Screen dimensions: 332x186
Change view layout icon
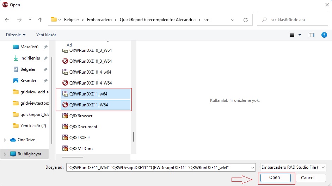click(x=292, y=35)
